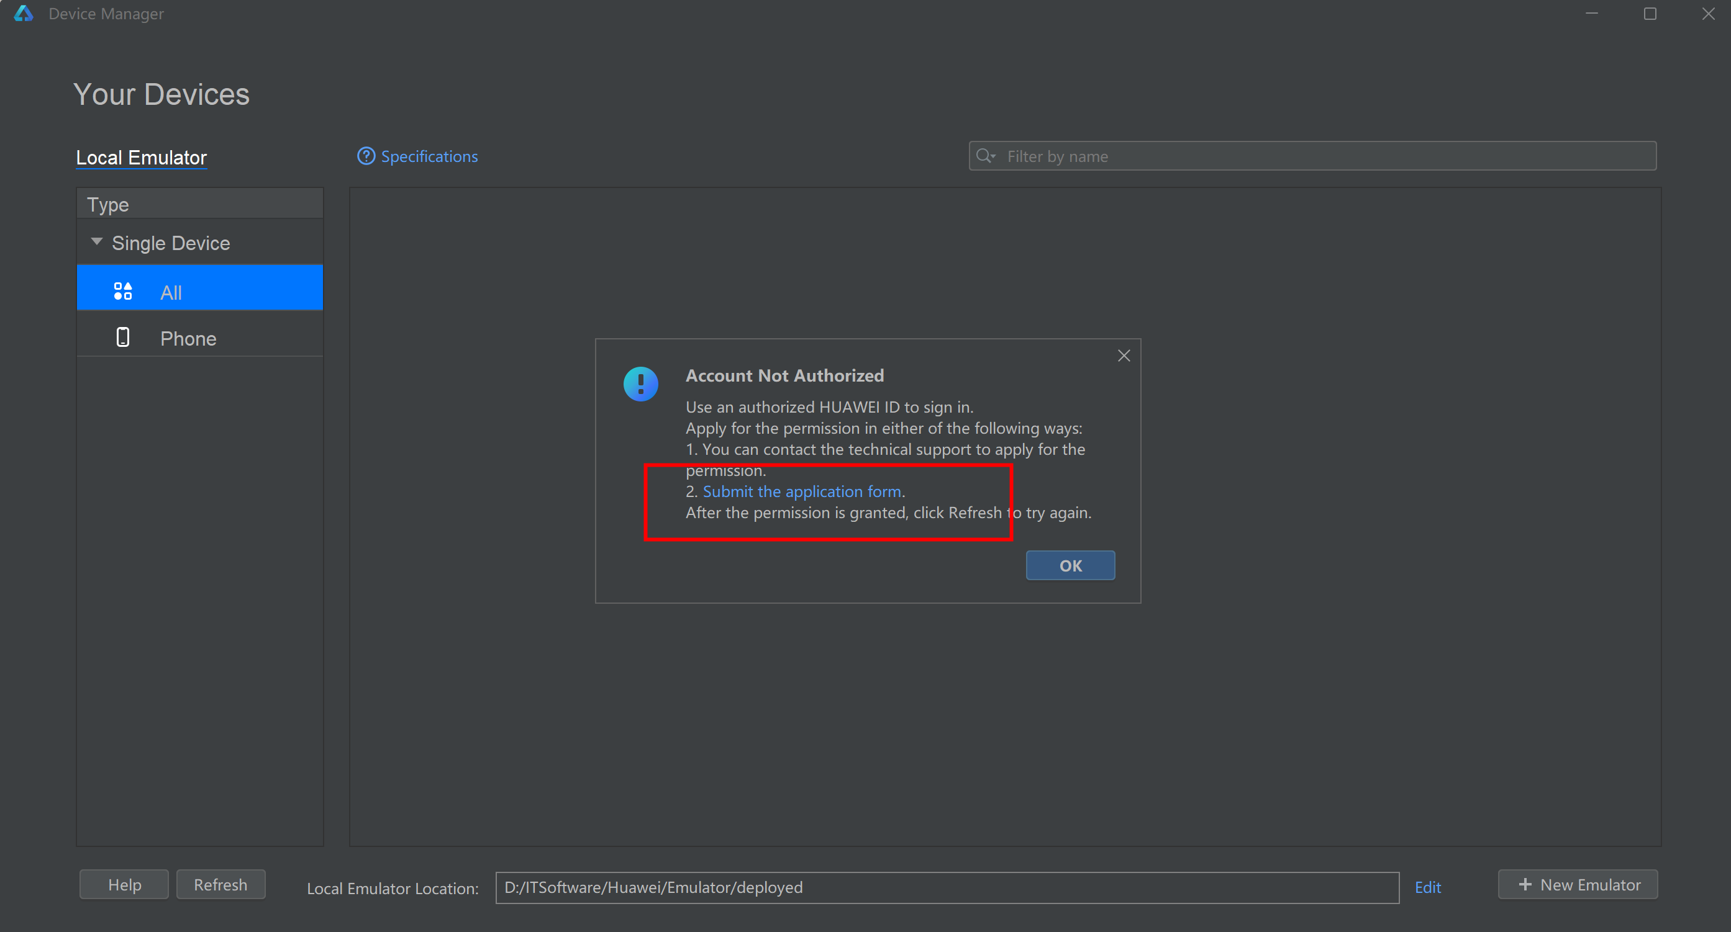Click the Phone device icon
Screen dimensions: 1731x932
(123, 337)
